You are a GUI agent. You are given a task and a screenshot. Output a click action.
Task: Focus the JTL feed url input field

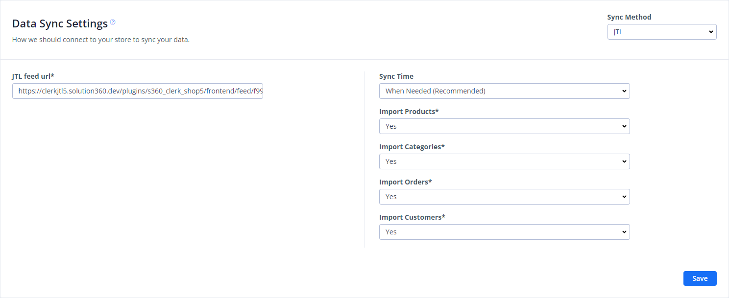click(x=137, y=91)
